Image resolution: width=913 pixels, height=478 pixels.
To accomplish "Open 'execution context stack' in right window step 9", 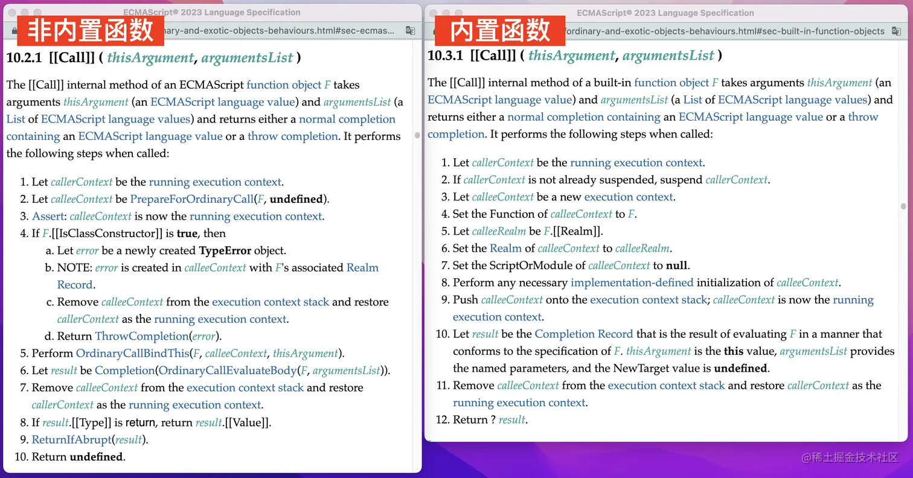I will 649,300.
